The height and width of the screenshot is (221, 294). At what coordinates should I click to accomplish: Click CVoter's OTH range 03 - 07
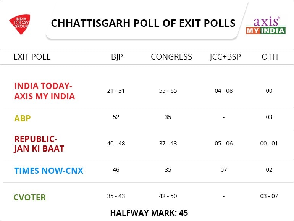coord(269,196)
